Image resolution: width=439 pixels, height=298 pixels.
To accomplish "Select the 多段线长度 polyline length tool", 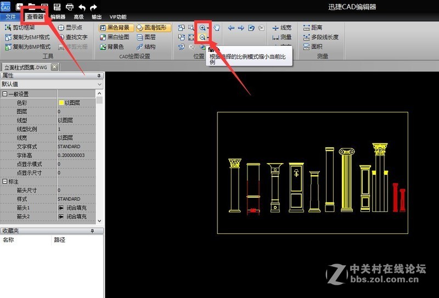I will [321, 37].
